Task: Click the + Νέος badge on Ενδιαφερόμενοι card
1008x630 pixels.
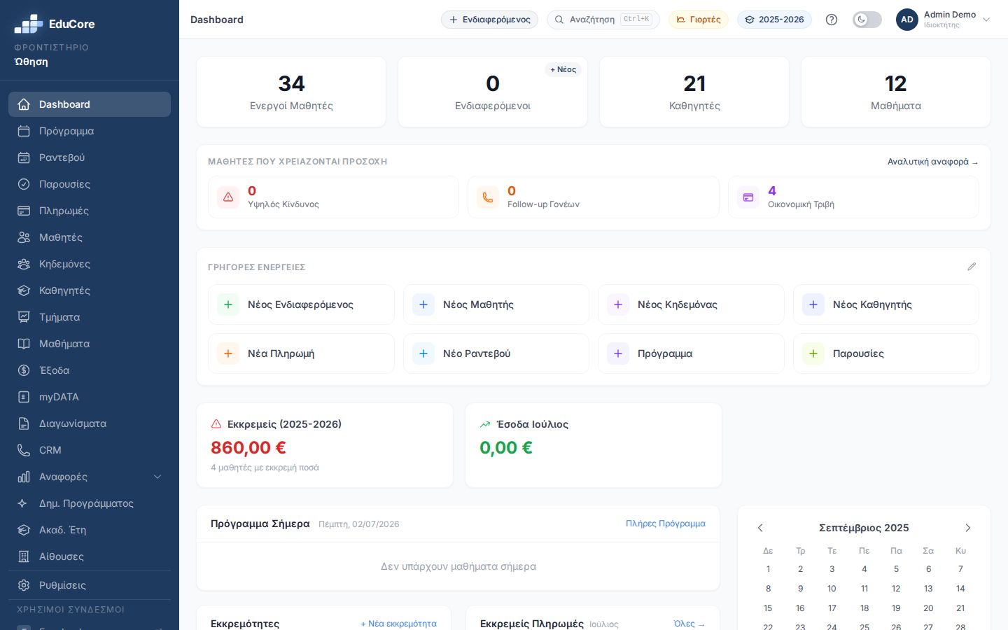Action: [563, 69]
